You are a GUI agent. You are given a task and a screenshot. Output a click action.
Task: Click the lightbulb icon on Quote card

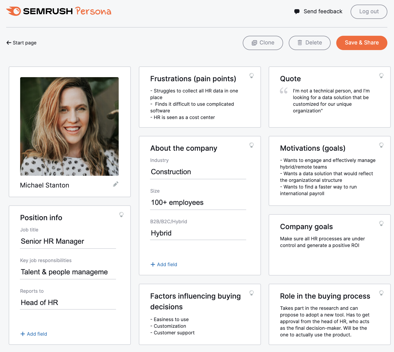point(381,76)
